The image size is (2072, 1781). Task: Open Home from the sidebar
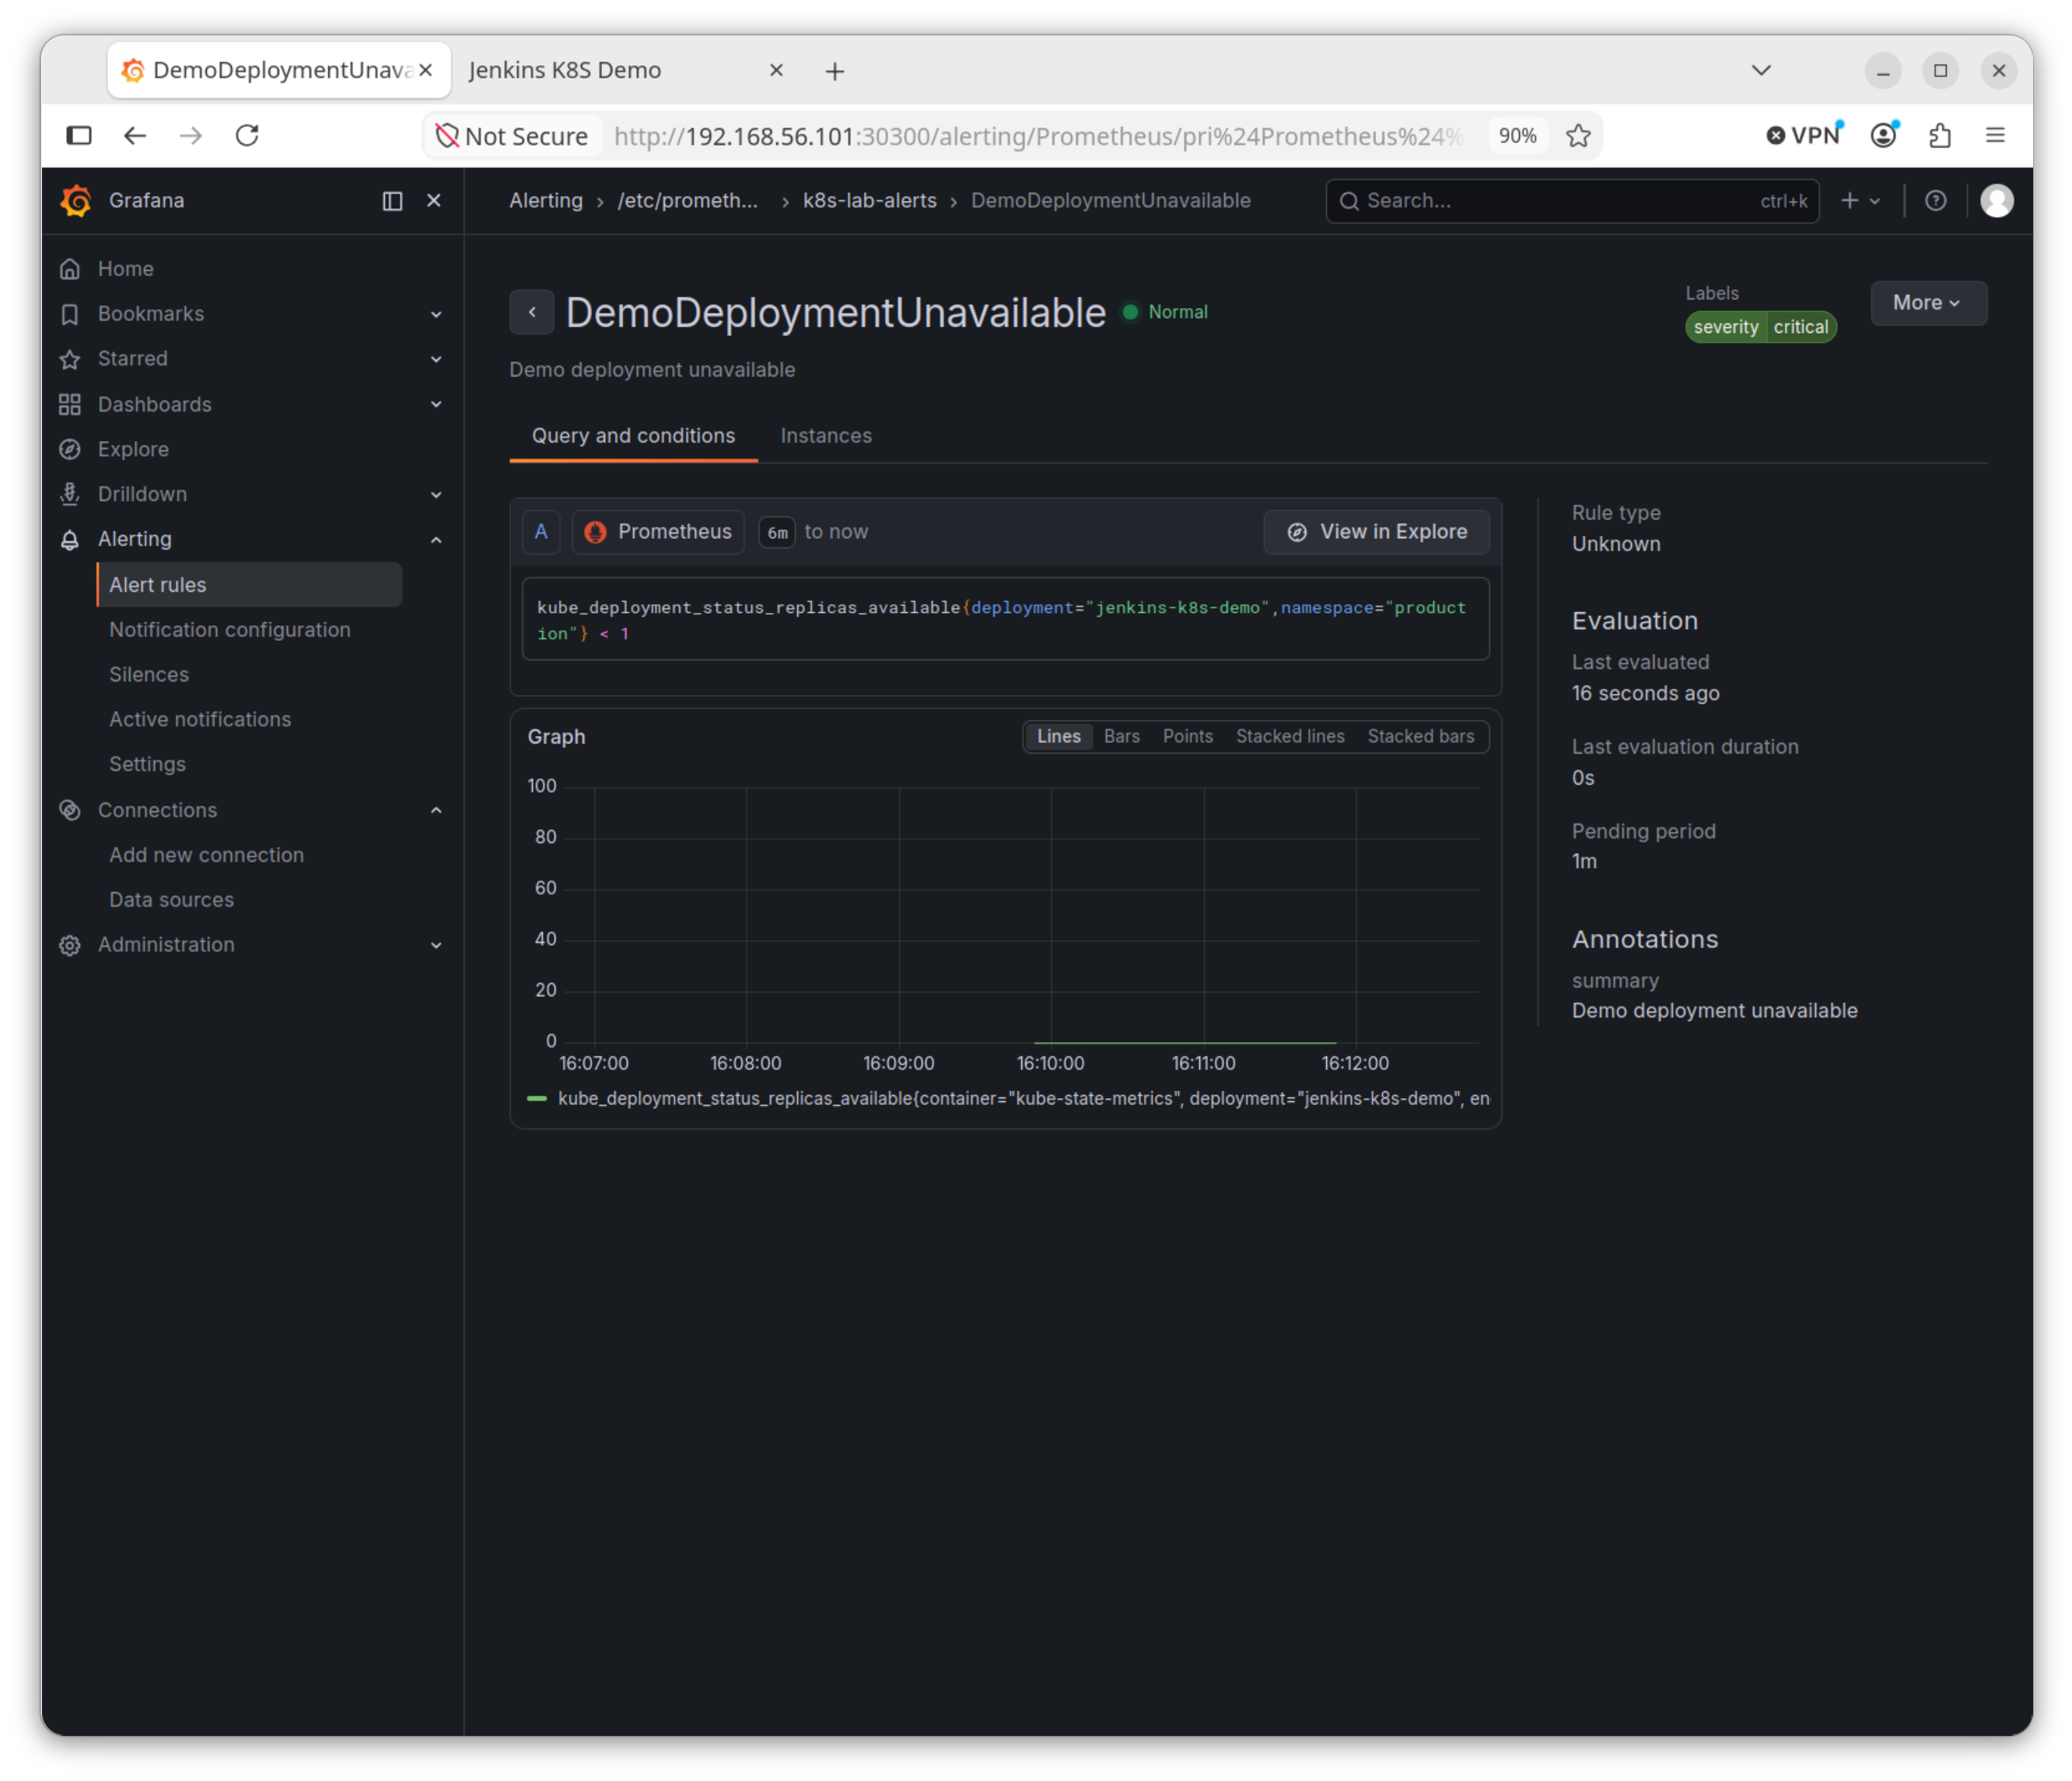[125, 268]
